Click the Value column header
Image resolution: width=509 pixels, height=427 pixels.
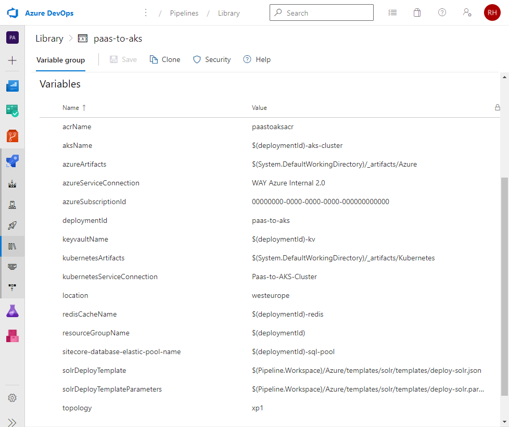pos(259,108)
